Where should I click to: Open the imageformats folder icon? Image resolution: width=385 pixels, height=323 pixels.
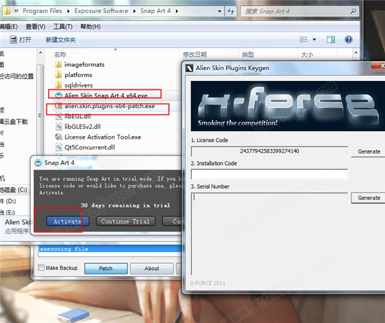pyautogui.click(x=58, y=65)
